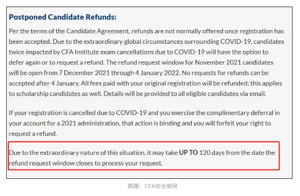Viewport: 300px width, 196px height.
Task: Click the words "scholarship candidates"
Action: [x=51, y=93]
